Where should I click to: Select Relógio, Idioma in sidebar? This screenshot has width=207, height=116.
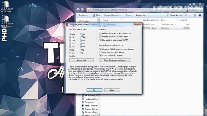(90, 109)
